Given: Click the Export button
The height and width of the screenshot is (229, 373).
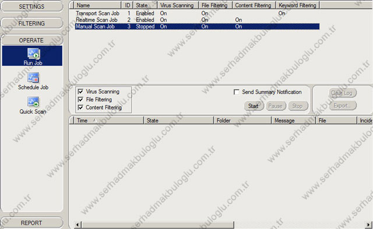Looking at the screenshot, I should (x=343, y=105).
